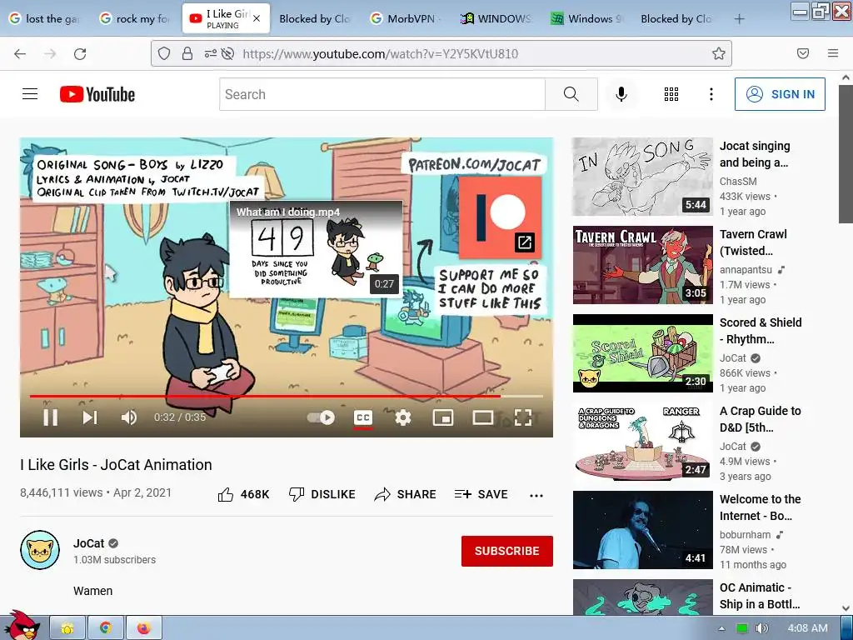
Task: Switch to 'lost the ga' tab
Action: (45, 18)
